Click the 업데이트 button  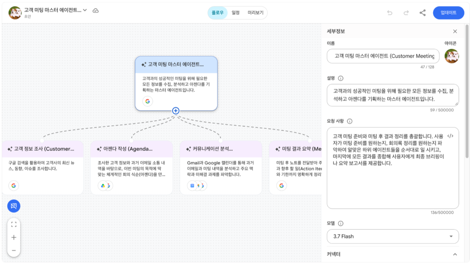coord(448,12)
